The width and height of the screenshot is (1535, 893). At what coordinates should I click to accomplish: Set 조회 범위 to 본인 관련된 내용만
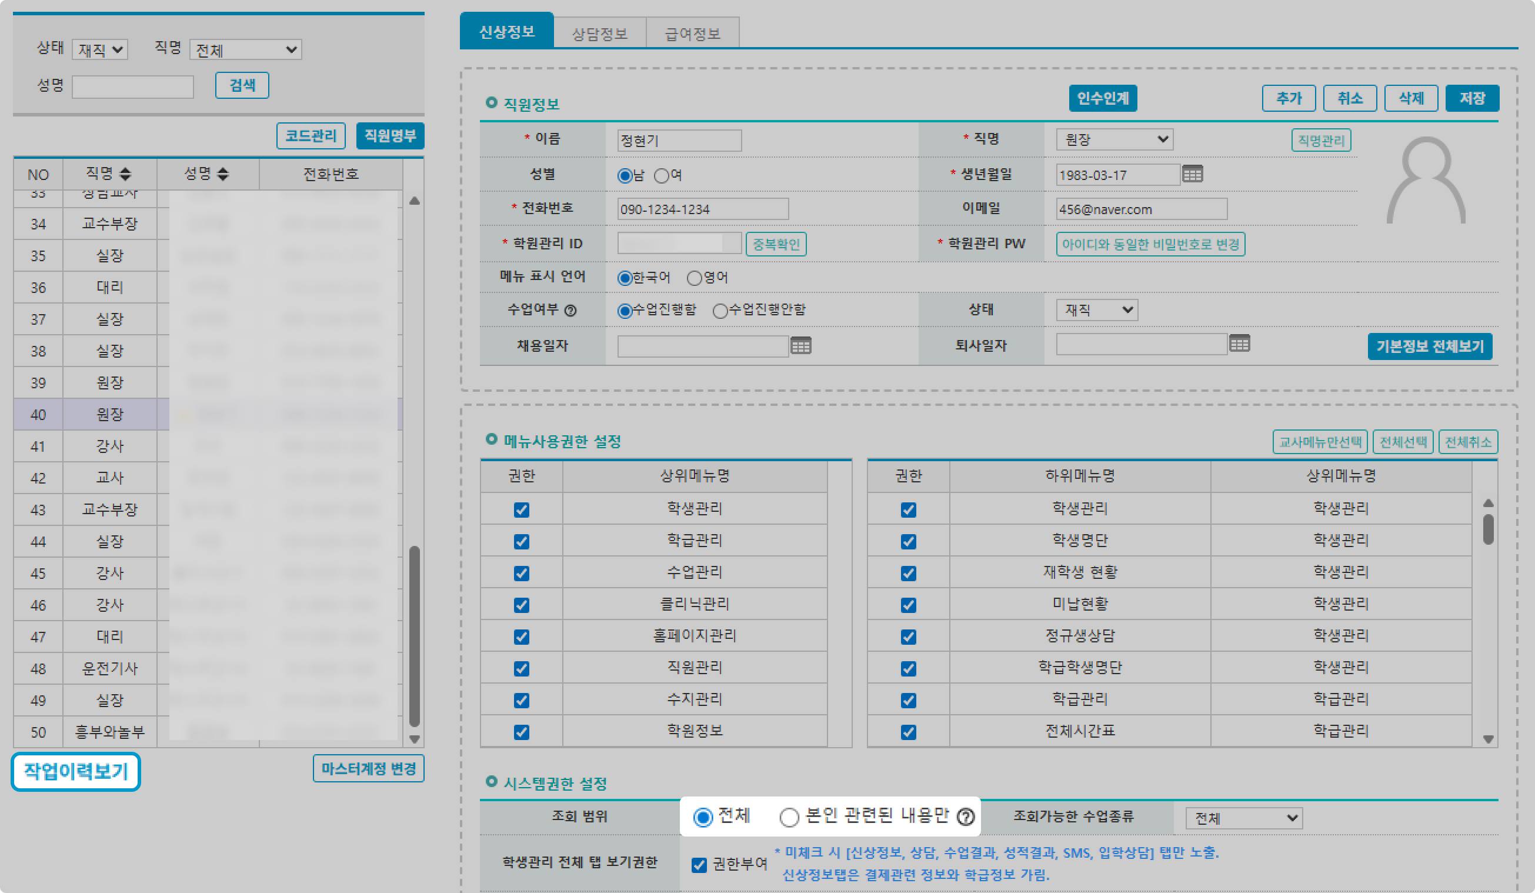tap(789, 817)
